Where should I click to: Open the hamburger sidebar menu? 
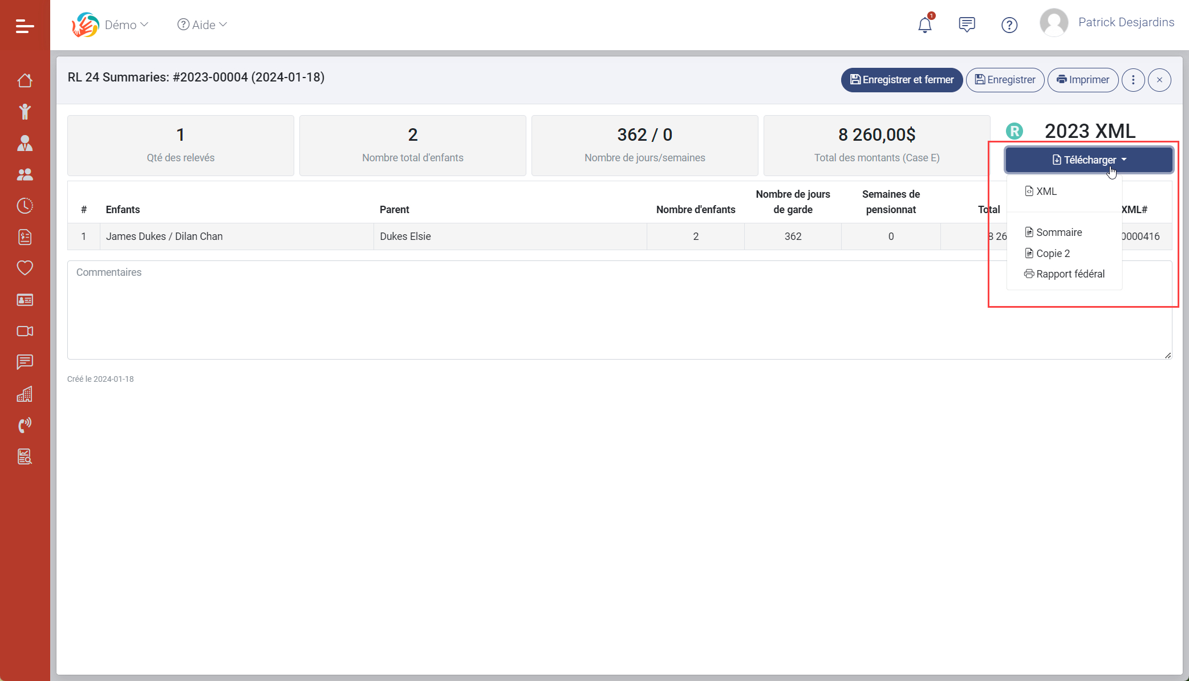(x=25, y=26)
